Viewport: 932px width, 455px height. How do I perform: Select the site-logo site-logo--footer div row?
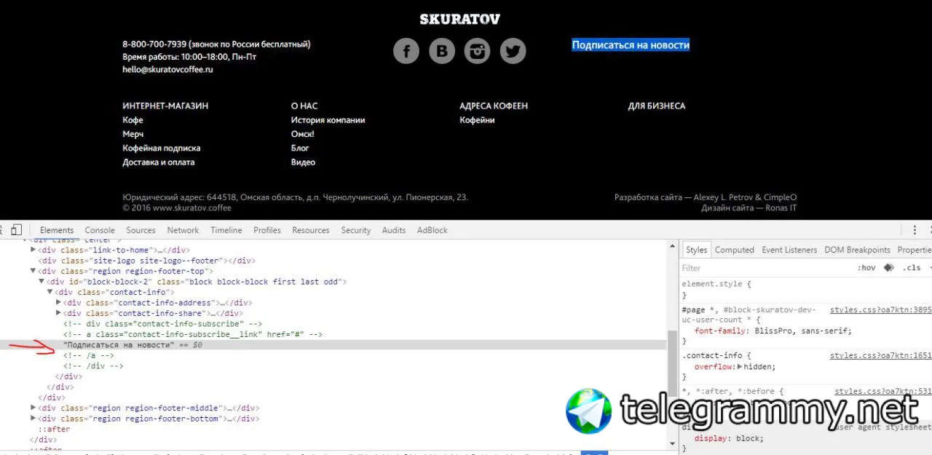(x=146, y=261)
